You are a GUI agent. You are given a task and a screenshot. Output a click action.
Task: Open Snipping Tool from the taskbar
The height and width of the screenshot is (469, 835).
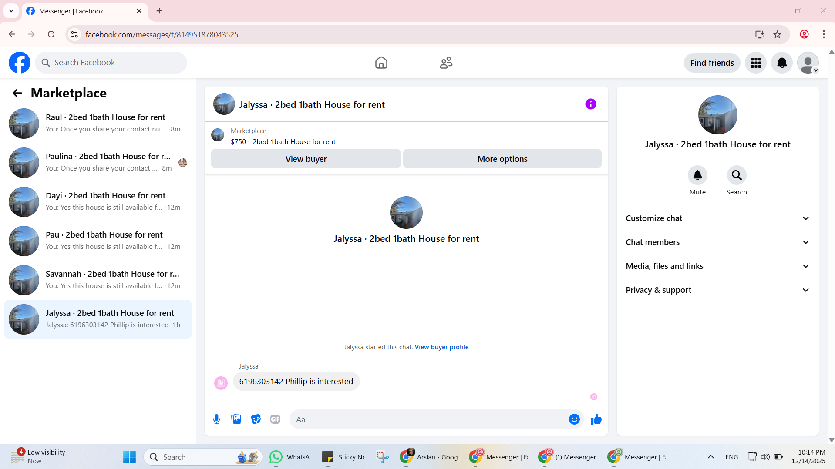[382, 457]
